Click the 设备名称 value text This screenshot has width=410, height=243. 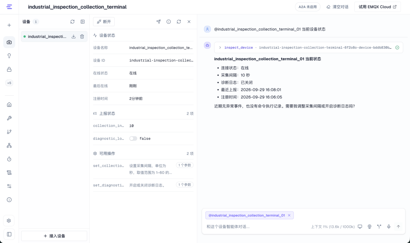click(x=161, y=47)
